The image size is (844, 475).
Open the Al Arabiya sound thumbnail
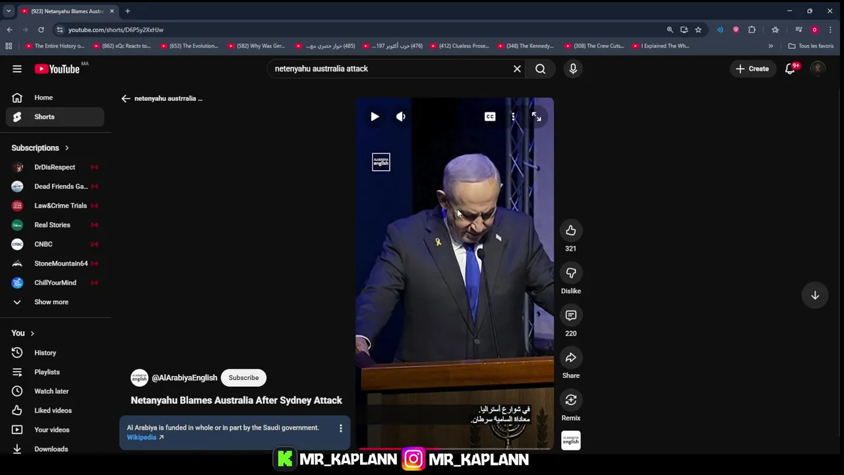click(571, 441)
